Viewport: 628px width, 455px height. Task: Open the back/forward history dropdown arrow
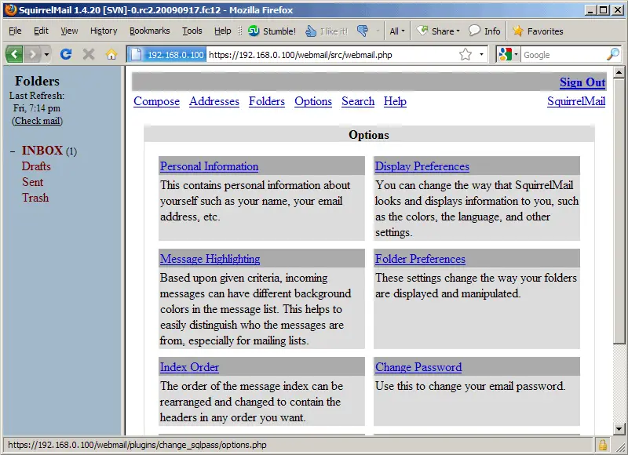(46, 54)
